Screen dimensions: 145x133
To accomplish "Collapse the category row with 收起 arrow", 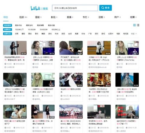I will point(134,34).
